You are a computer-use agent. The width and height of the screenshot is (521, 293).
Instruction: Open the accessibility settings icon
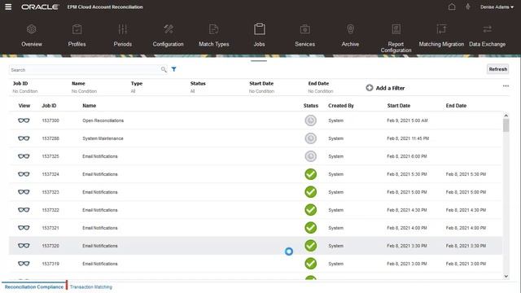point(468,7)
